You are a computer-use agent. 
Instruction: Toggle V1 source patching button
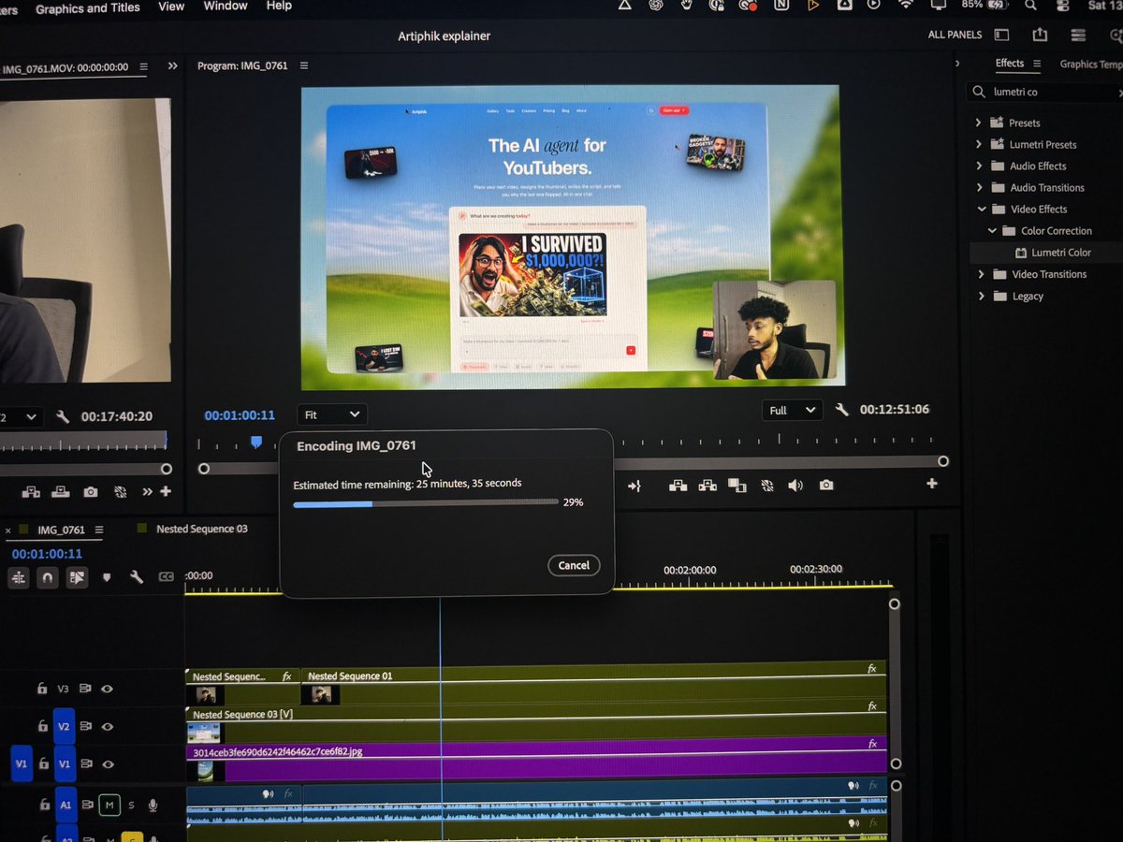click(21, 764)
